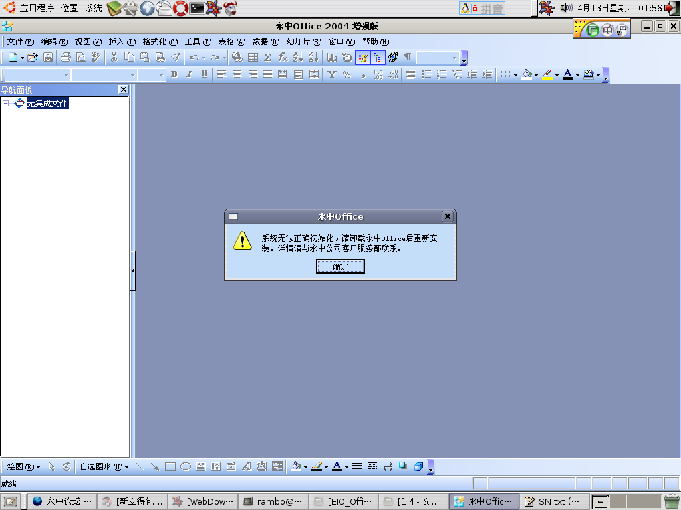
Task: Click the Justify alignment icon
Action: [x=268, y=74]
